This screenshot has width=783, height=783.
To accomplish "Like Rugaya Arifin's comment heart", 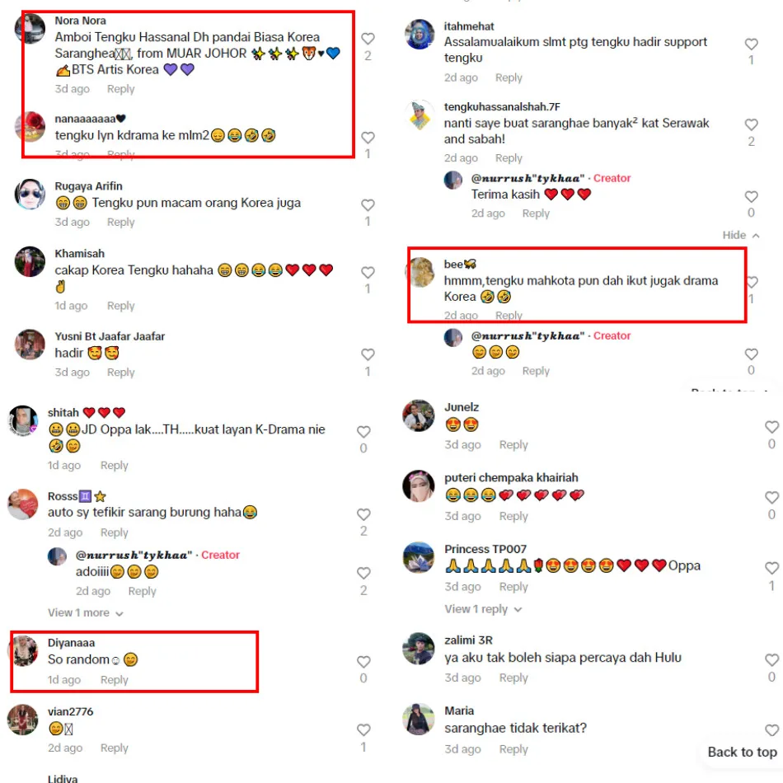I will pyautogui.click(x=368, y=204).
